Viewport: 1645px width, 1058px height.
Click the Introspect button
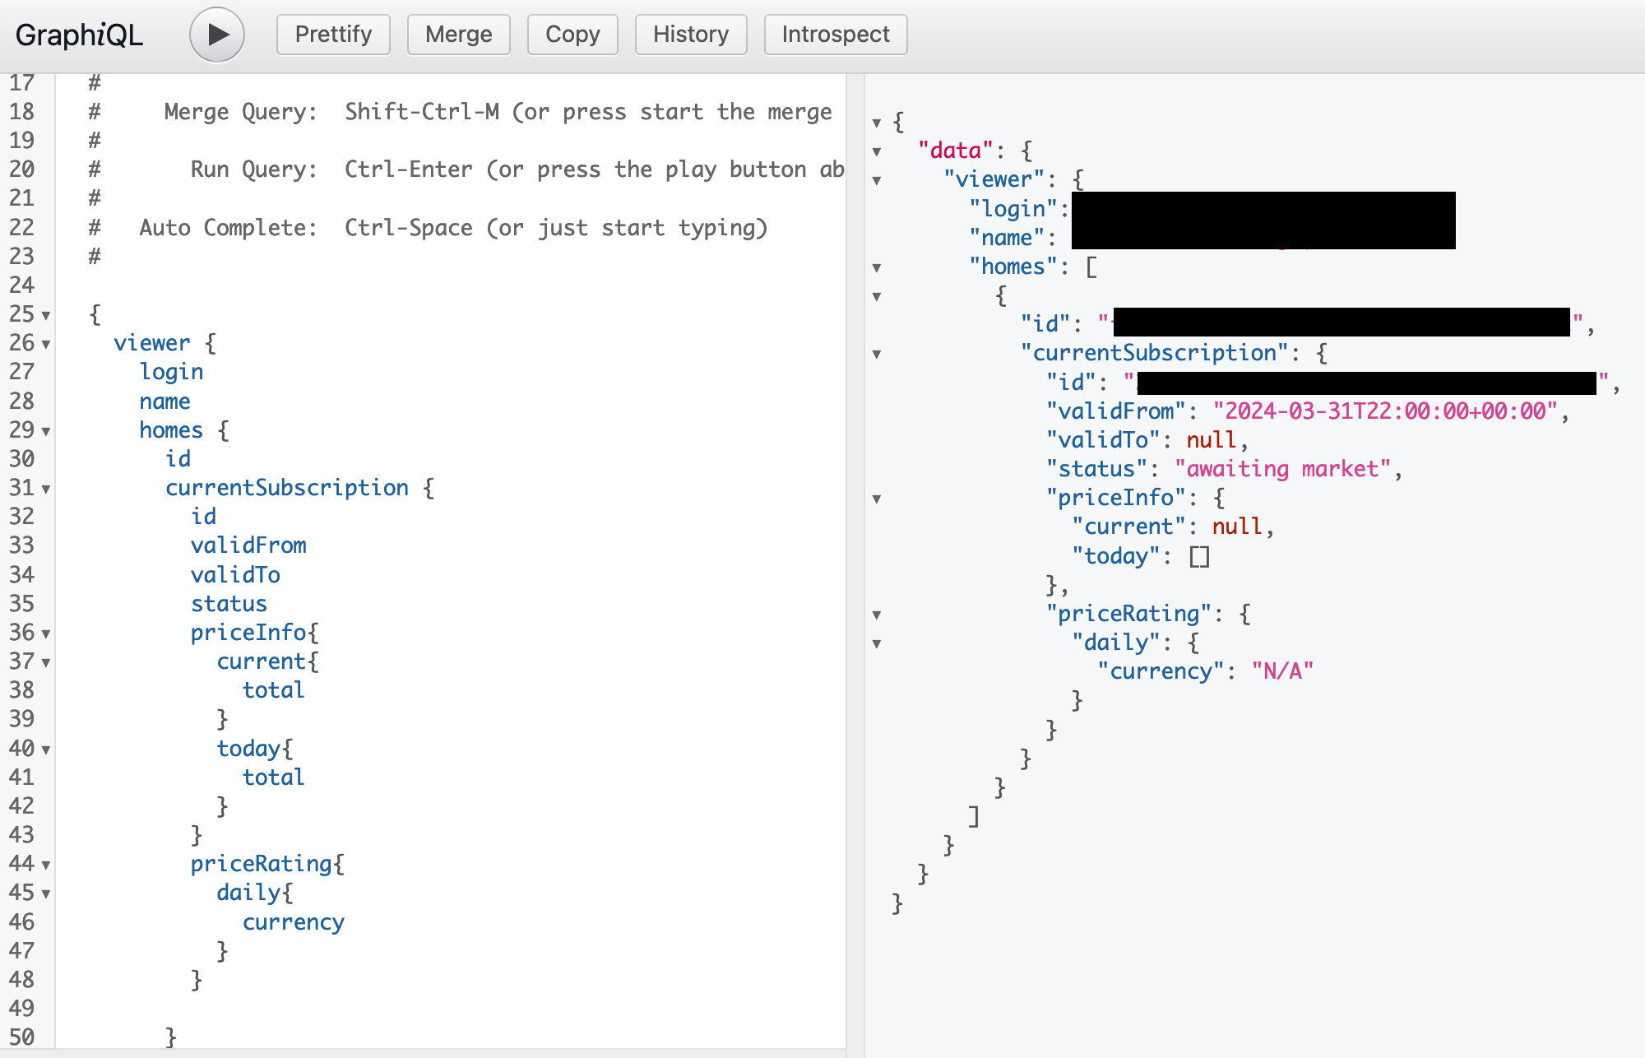pos(836,35)
